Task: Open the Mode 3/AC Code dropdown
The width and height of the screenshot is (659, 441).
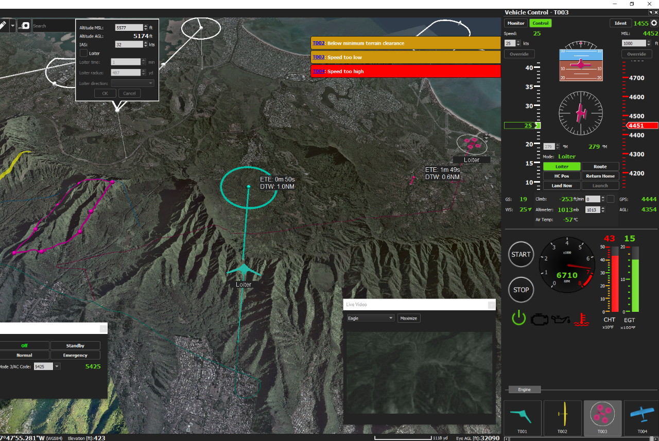Action: 57,366
